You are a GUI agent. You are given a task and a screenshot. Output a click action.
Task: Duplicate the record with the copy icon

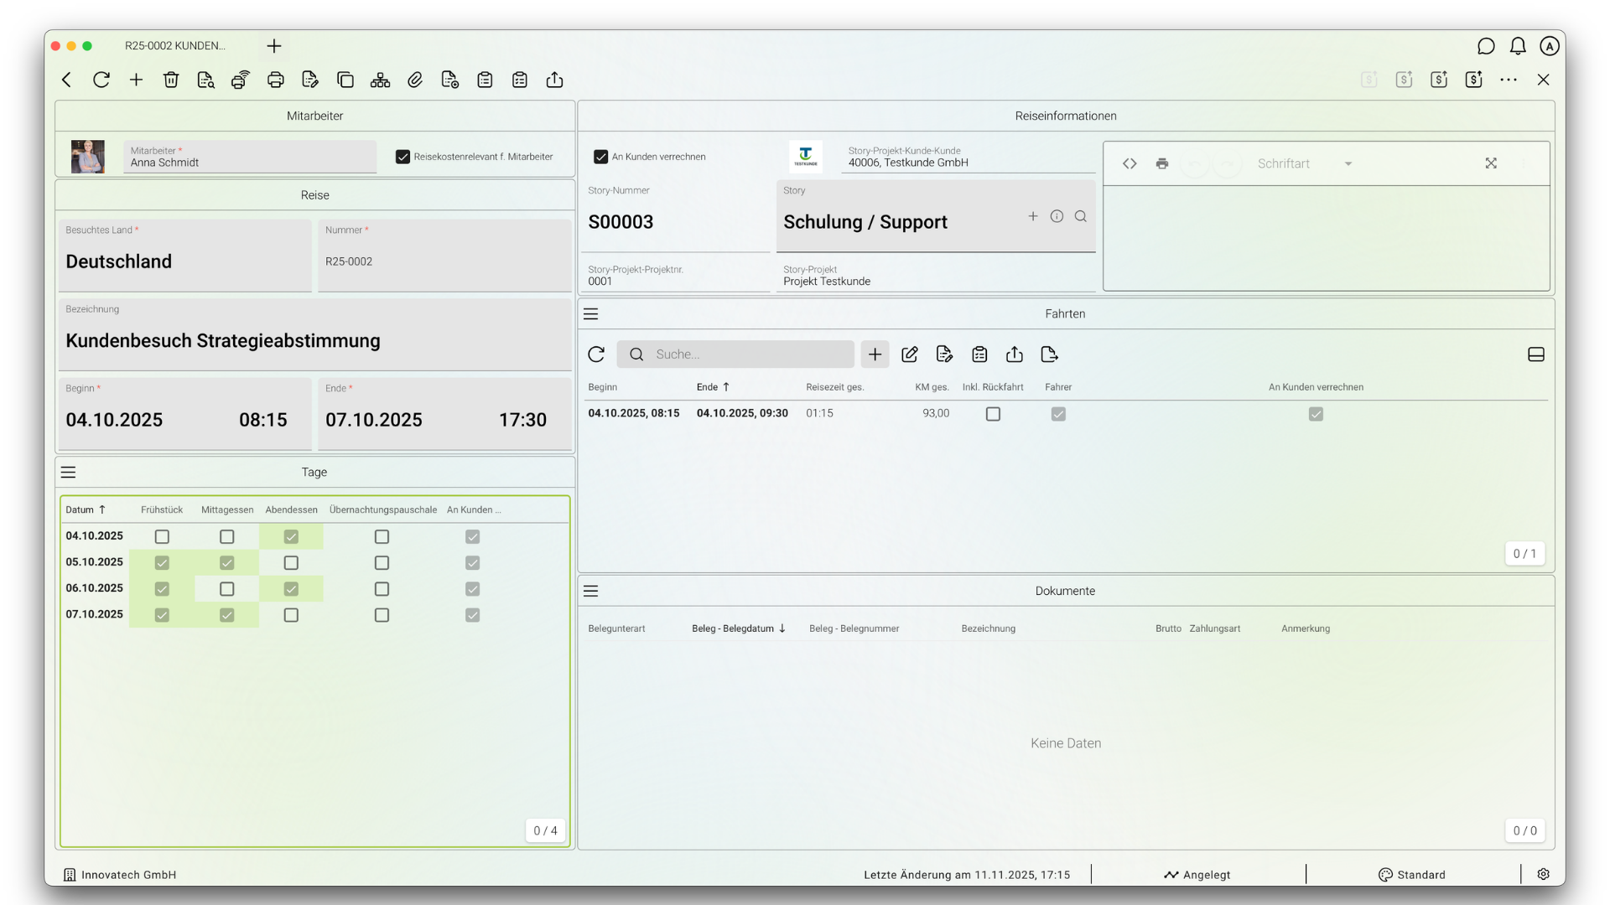tap(345, 80)
